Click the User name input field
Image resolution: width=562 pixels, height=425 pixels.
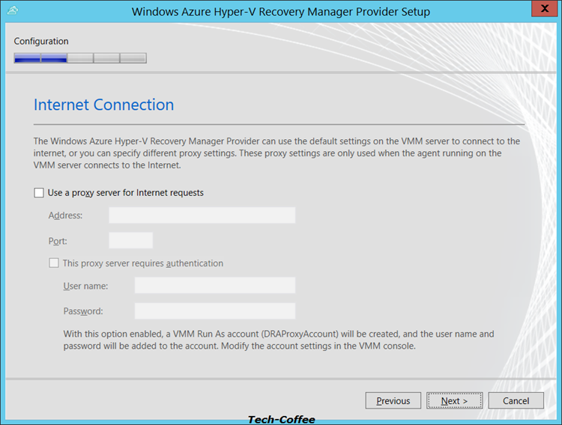215,285
